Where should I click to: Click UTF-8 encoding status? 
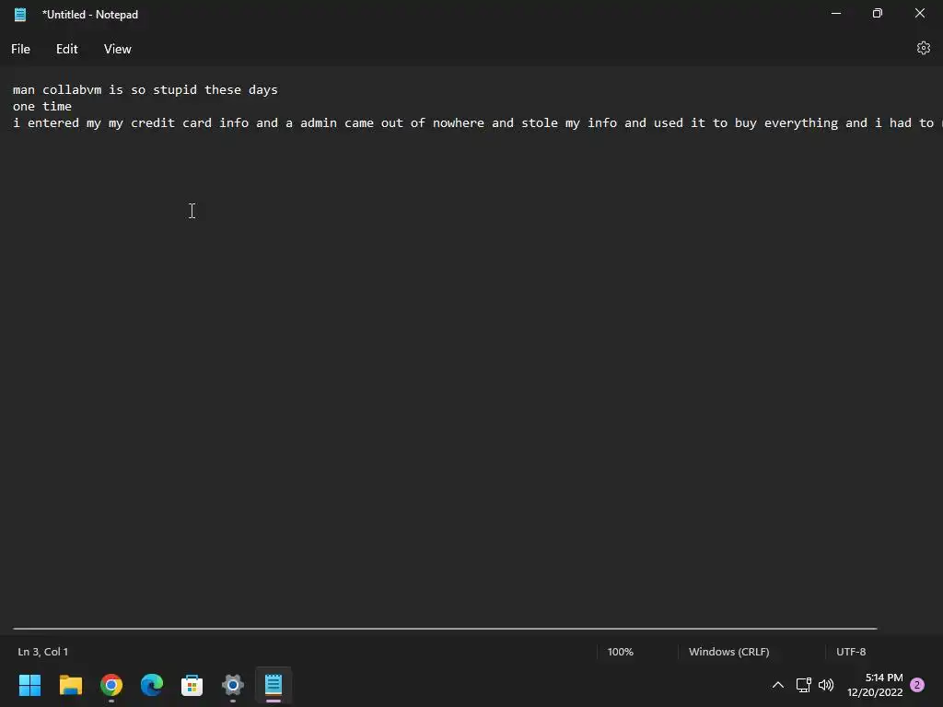tap(851, 652)
